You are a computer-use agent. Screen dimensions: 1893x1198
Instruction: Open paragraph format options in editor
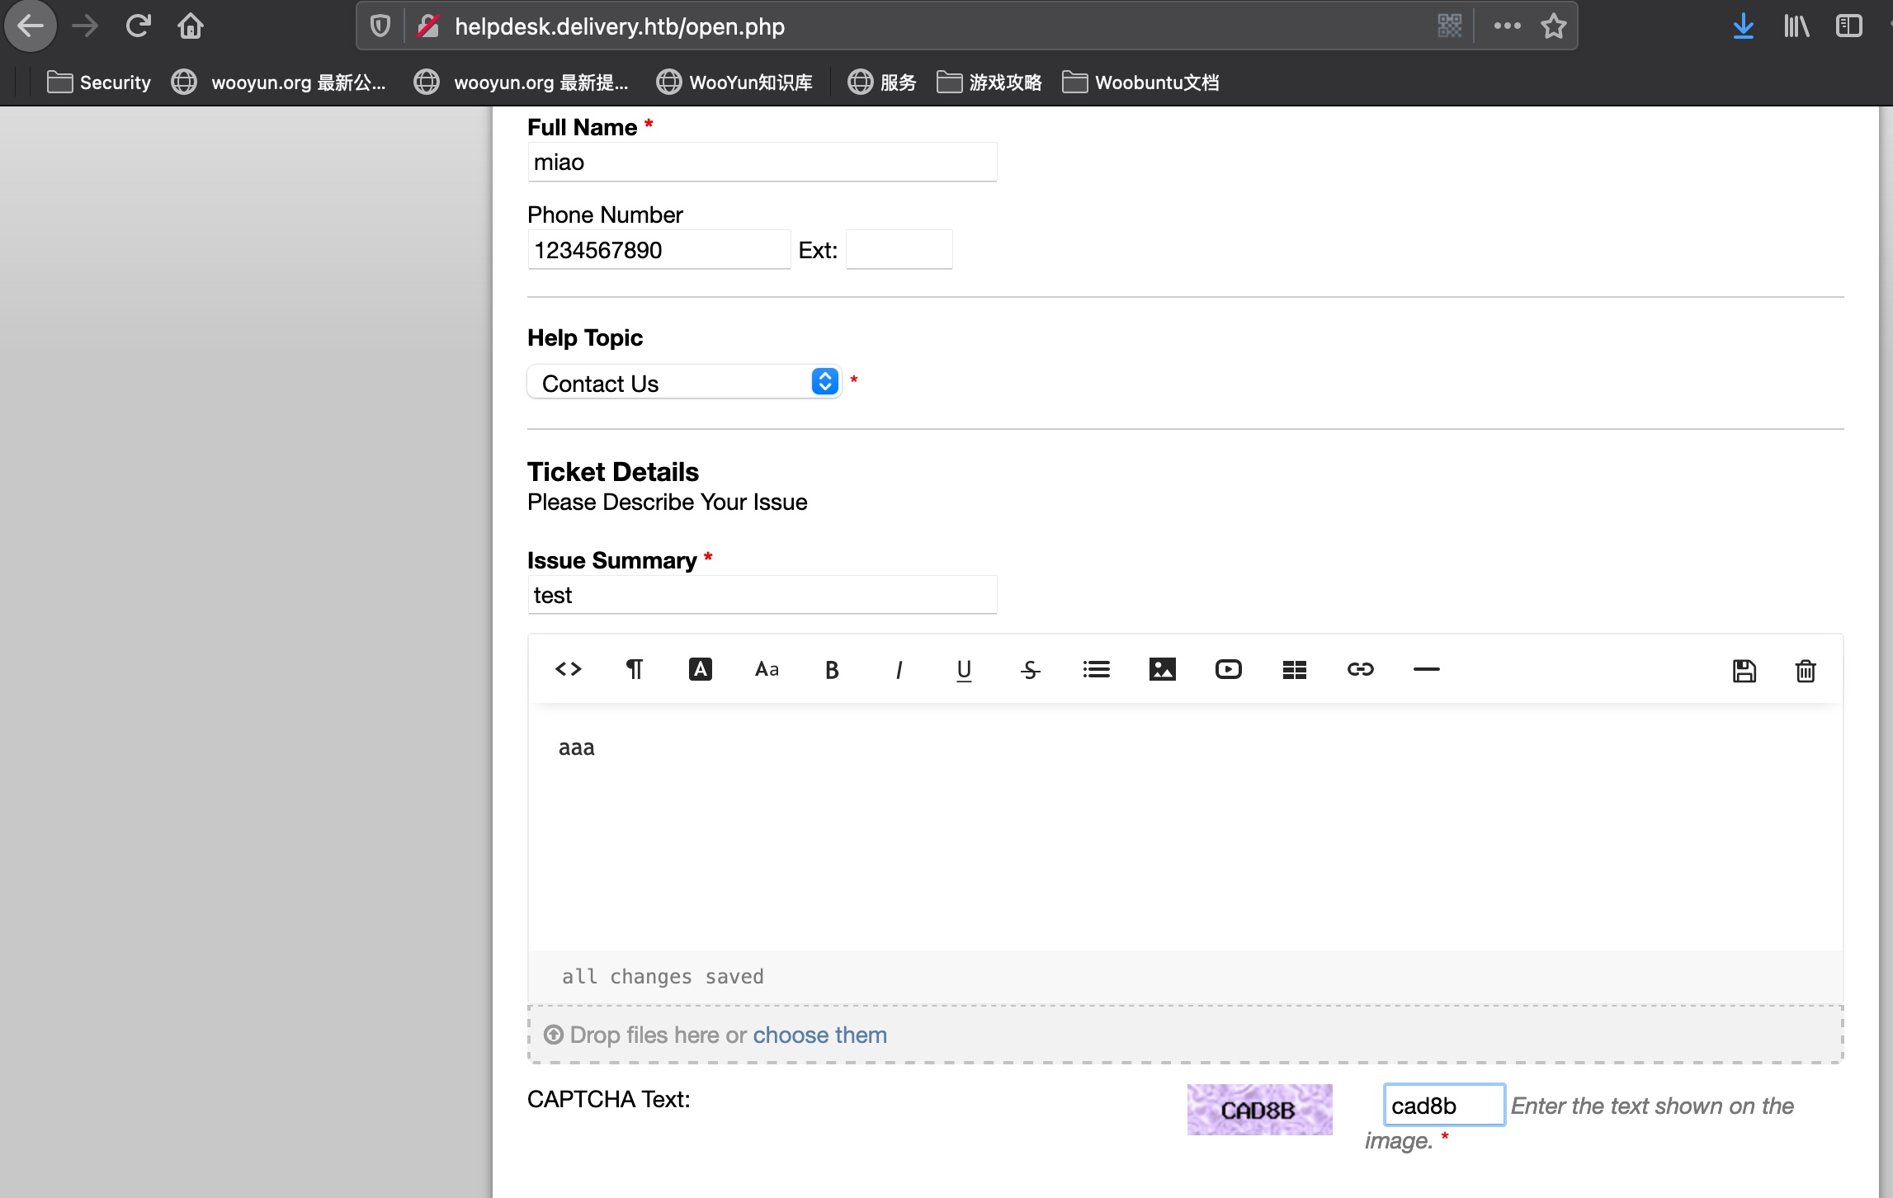pos(634,669)
